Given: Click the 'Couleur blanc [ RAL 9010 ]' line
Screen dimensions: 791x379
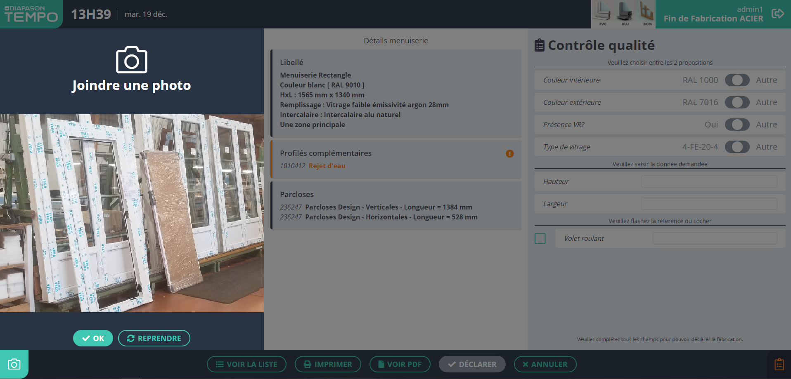Looking at the screenshot, I should pos(322,85).
